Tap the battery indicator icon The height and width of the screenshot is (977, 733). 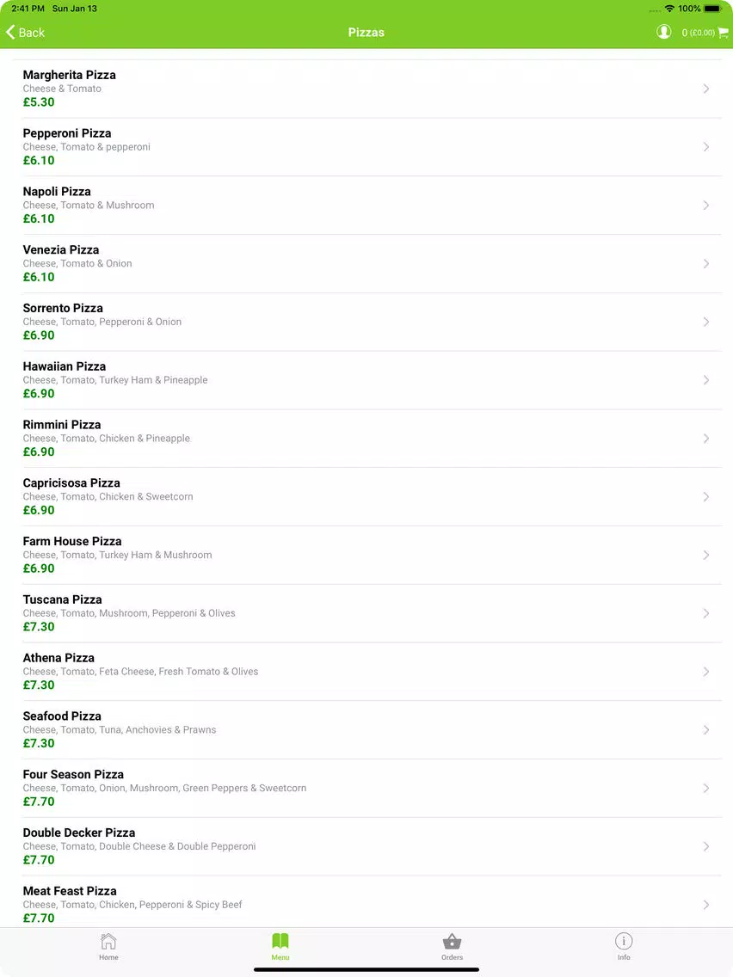click(713, 9)
